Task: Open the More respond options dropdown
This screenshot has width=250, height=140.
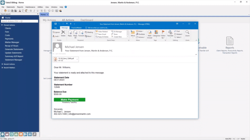Action: click(89, 36)
